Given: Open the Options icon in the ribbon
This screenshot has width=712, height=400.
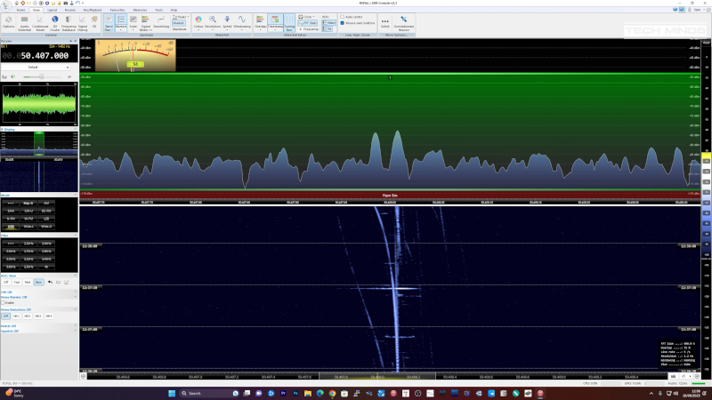Looking at the screenshot, I should [9, 21].
